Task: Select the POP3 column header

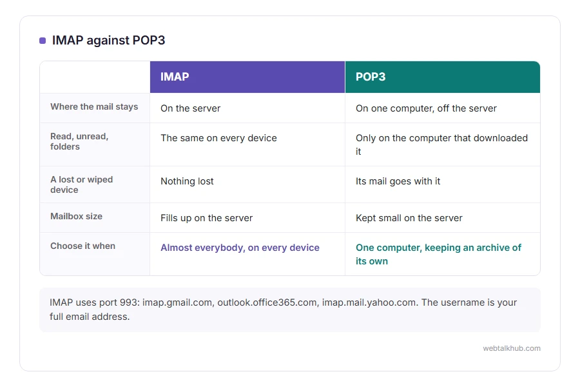Action: click(x=442, y=77)
